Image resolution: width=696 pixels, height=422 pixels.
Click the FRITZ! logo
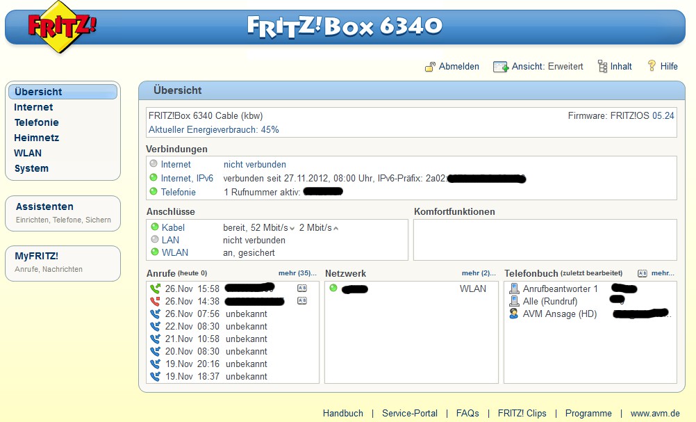(62, 26)
